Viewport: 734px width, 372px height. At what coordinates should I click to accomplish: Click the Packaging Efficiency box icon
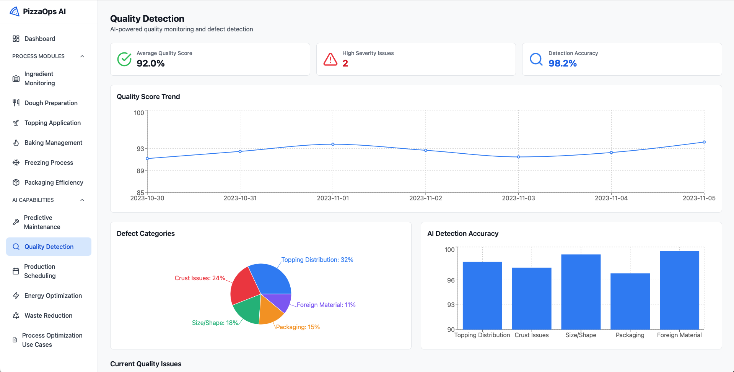pos(16,182)
